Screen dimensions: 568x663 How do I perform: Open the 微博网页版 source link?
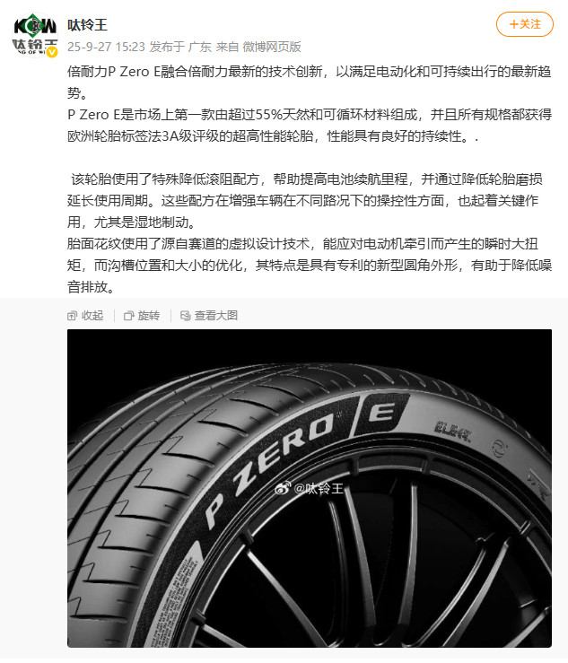click(272, 47)
